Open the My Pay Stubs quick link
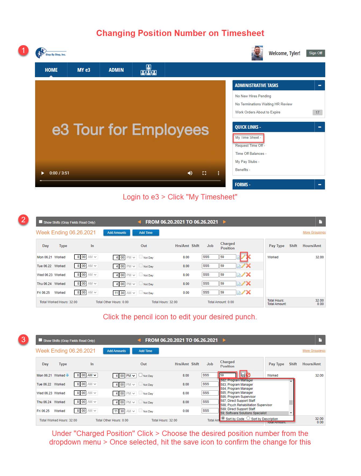361x476 pixels. click(x=247, y=162)
